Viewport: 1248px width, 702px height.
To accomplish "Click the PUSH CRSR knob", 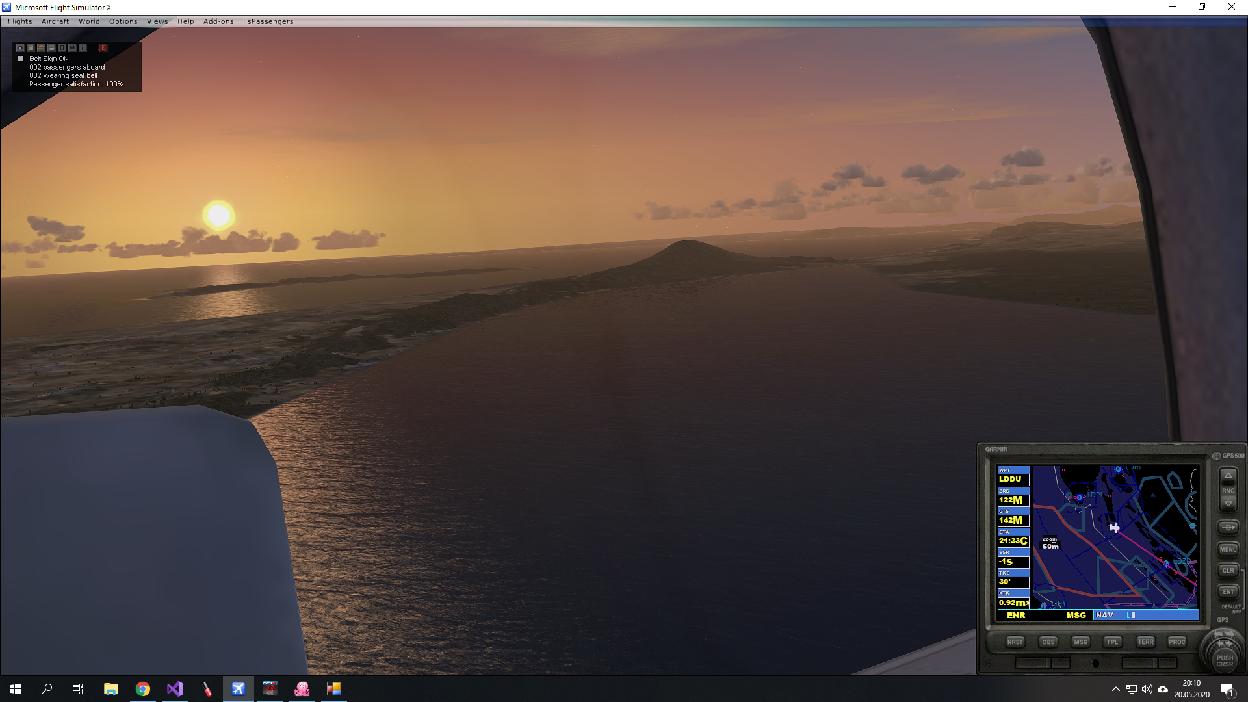I will pos(1225,660).
